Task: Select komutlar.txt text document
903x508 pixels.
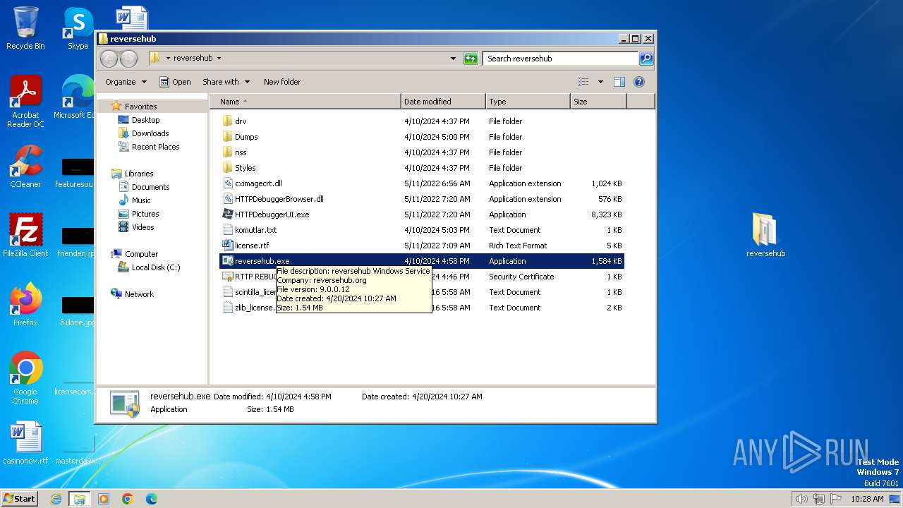Action: coord(255,230)
